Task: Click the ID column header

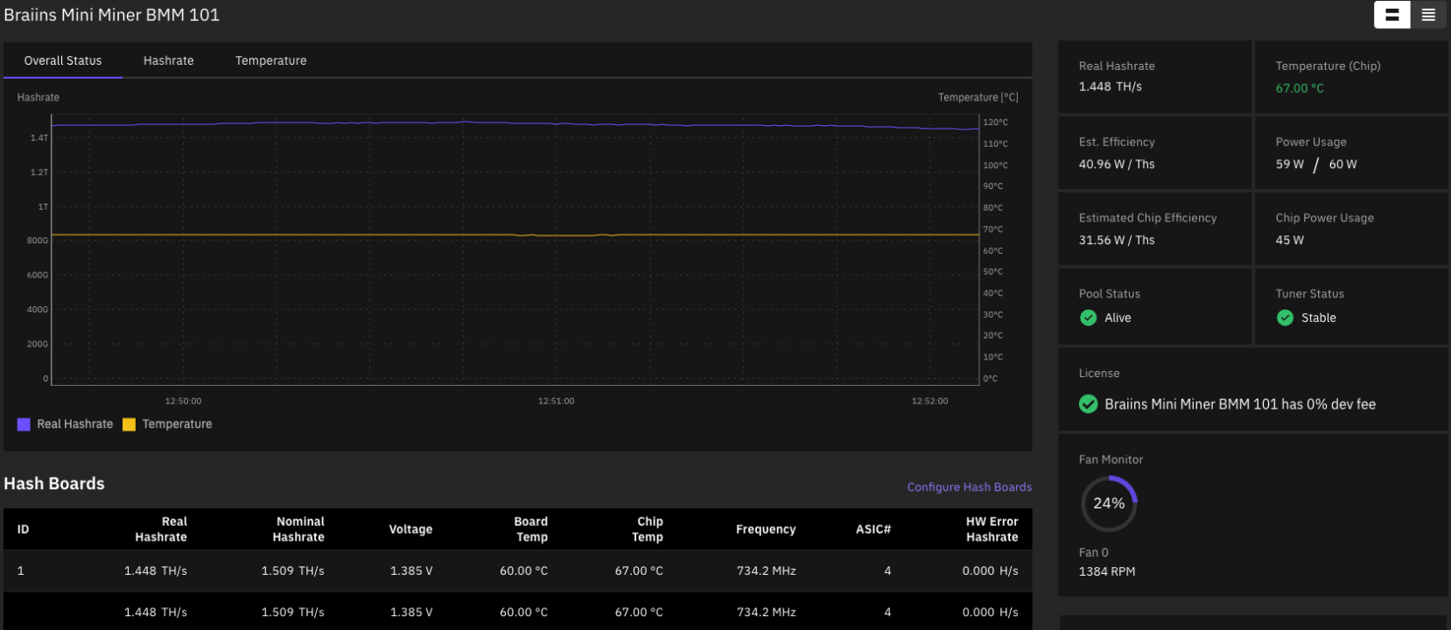Action: pyautogui.click(x=23, y=529)
